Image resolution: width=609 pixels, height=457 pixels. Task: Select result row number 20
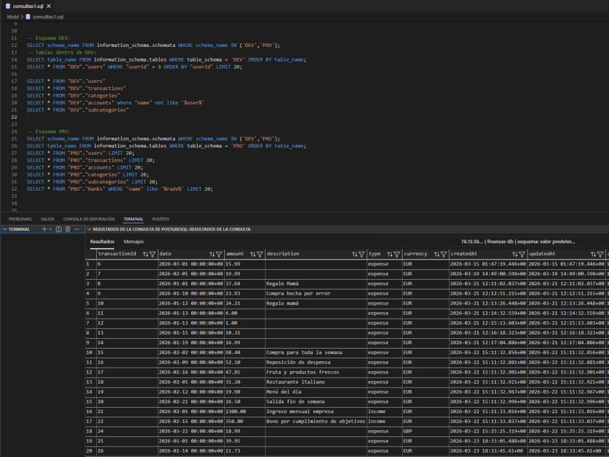90,451
